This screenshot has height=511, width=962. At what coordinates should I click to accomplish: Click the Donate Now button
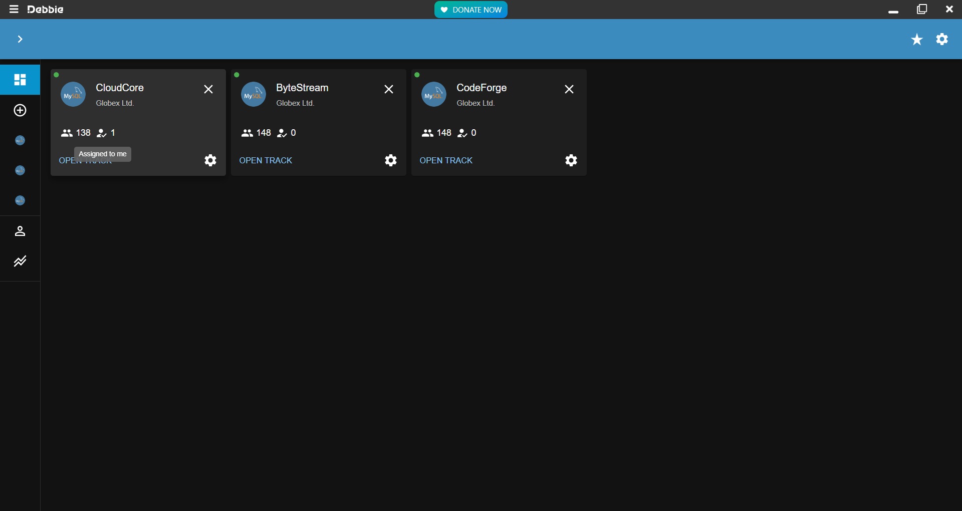[470, 10]
